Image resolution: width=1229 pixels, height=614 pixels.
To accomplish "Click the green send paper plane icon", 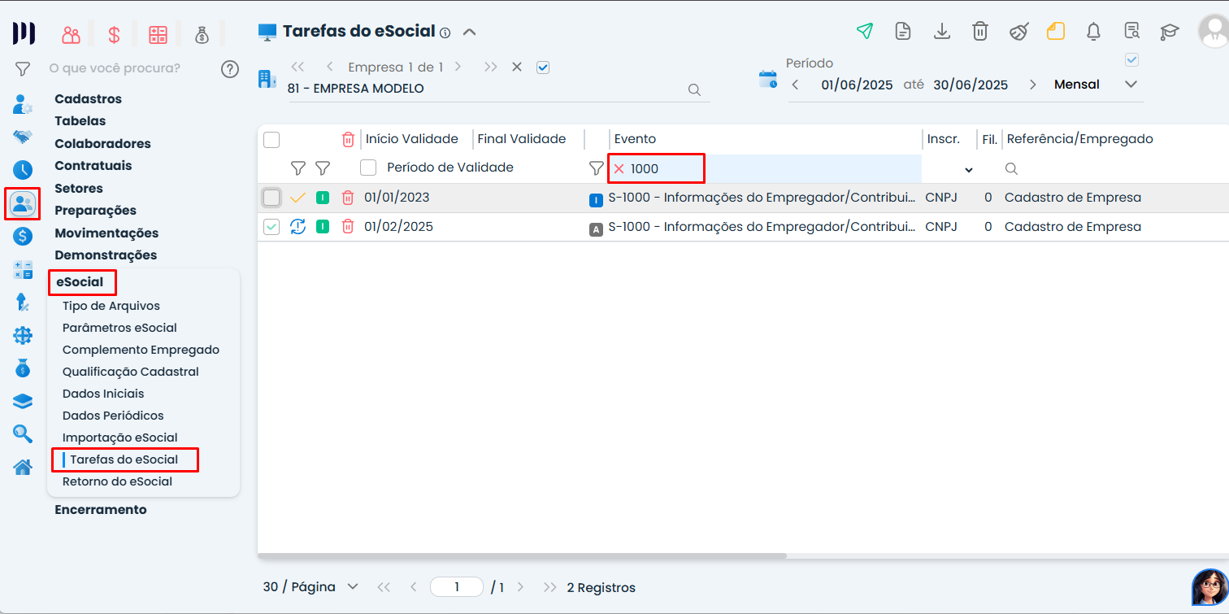I will coord(865,32).
